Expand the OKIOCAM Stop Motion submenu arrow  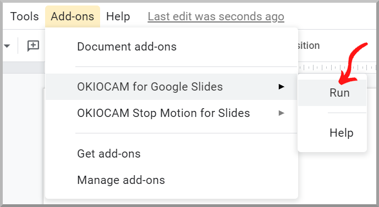(281, 113)
